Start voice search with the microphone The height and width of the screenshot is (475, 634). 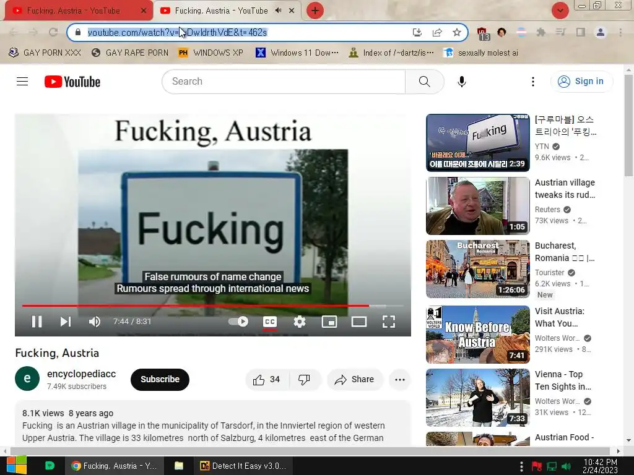(x=462, y=82)
